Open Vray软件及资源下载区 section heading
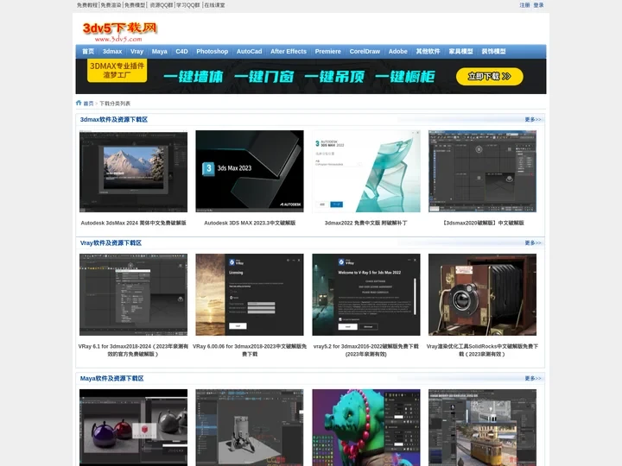The width and height of the screenshot is (622, 466). 111,242
